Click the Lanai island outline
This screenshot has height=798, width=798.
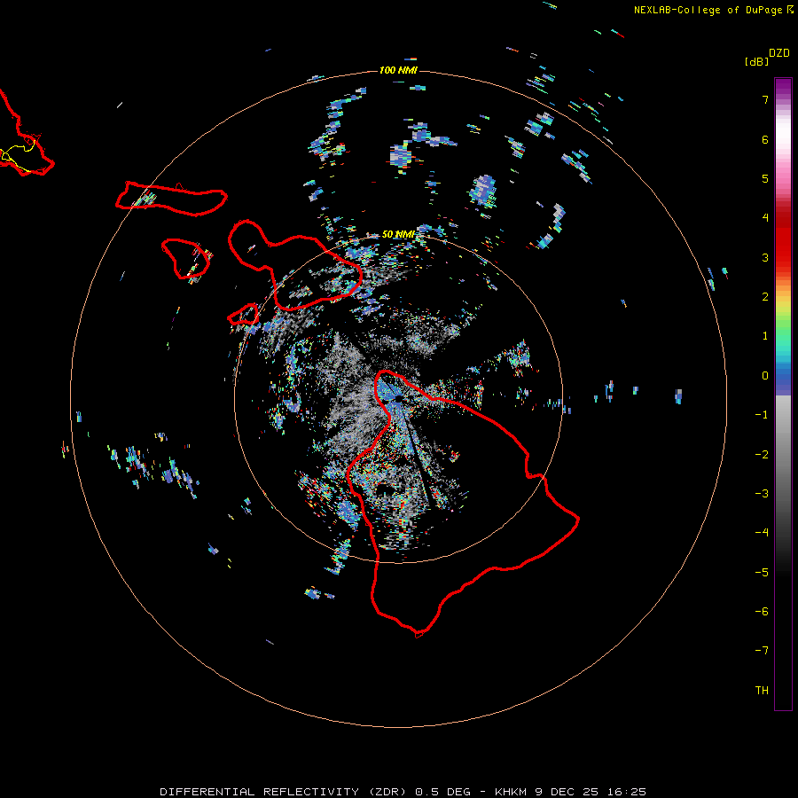pos(185,259)
